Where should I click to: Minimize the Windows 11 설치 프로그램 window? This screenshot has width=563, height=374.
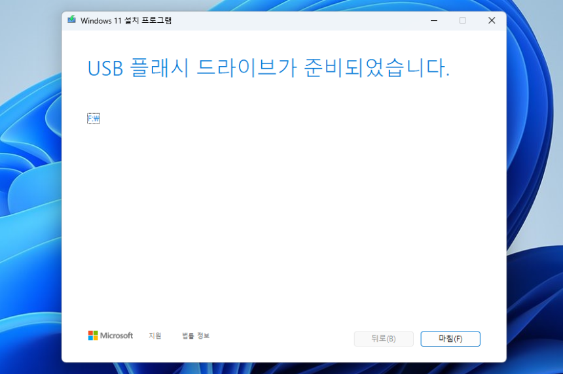[x=434, y=20]
